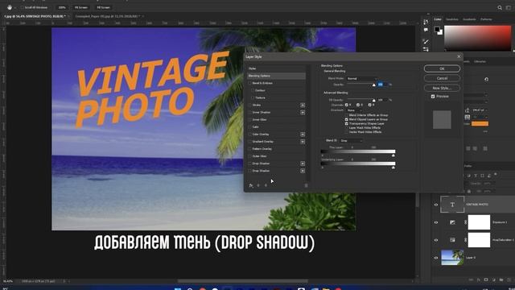Click OK in Layer Style dialog
Screen dimensions: 515x290
(442, 68)
